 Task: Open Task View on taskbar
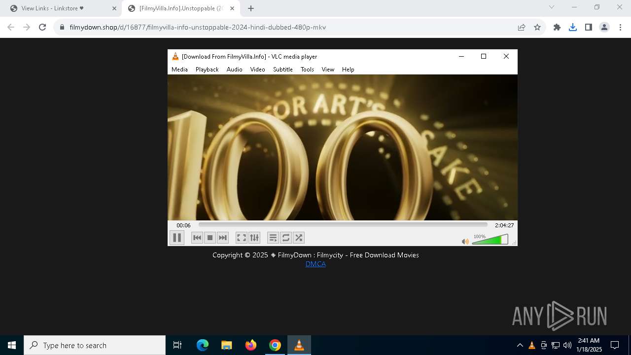pyautogui.click(x=177, y=345)
